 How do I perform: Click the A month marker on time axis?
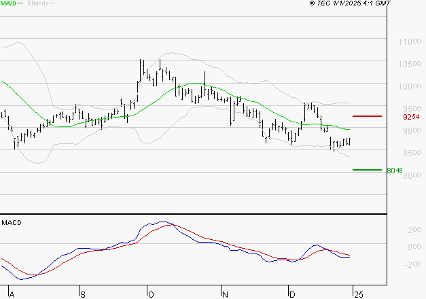click(x=12, y=295)
